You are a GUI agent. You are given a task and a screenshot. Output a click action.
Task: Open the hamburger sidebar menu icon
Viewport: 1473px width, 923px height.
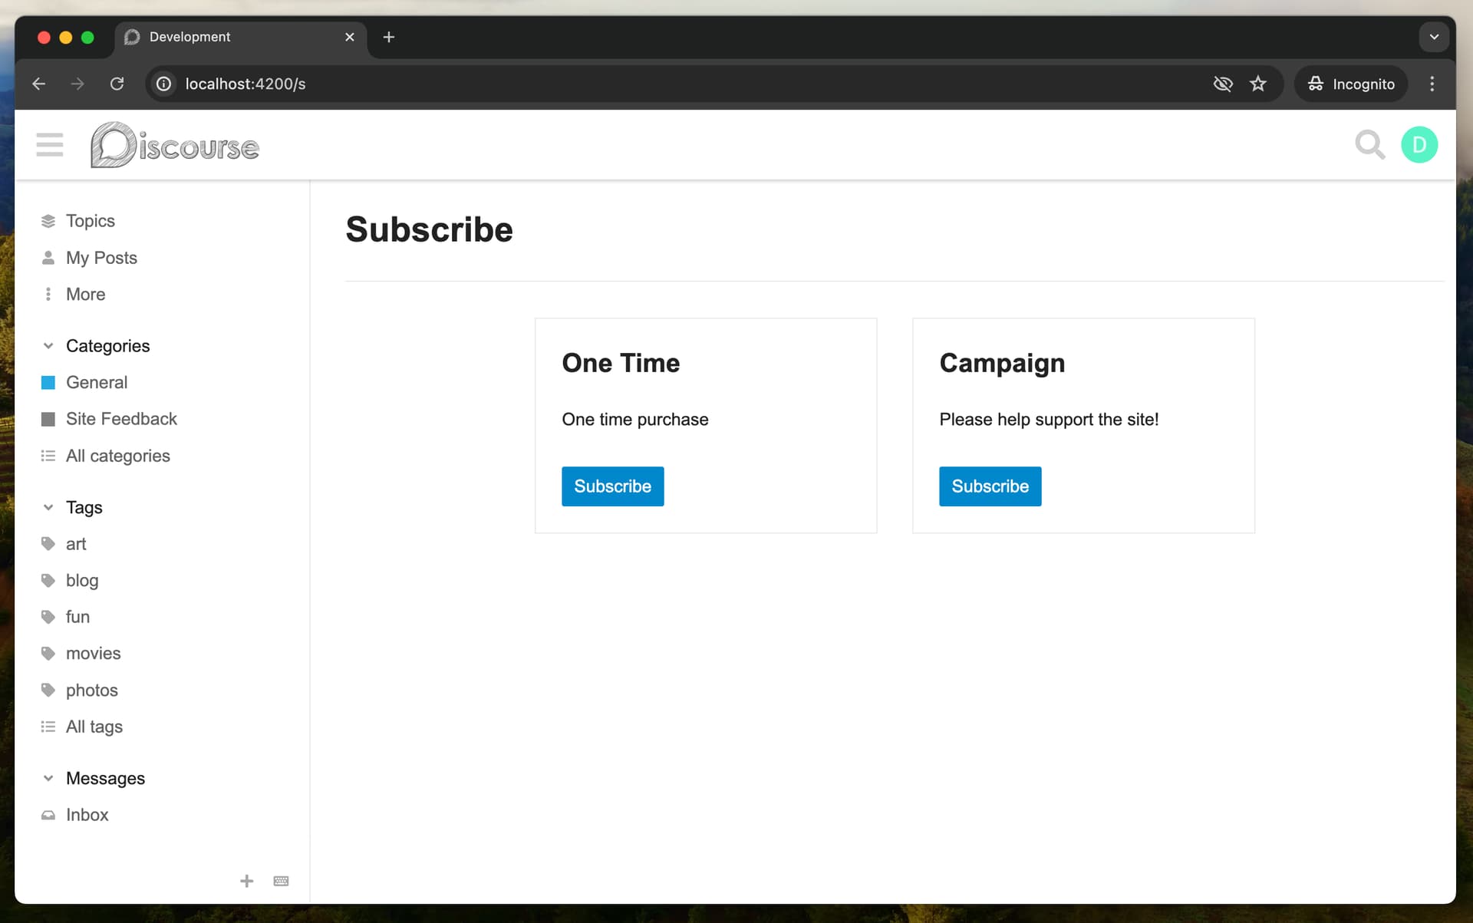click(x=50, y=144)
